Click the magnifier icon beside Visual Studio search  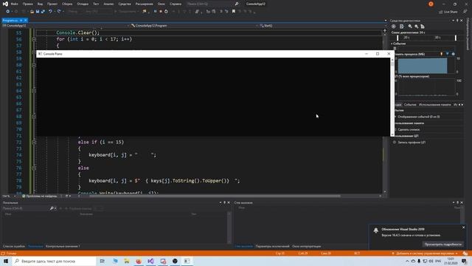click(237, 4)
